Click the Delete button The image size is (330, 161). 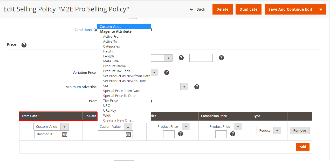[x=222, y=9]
